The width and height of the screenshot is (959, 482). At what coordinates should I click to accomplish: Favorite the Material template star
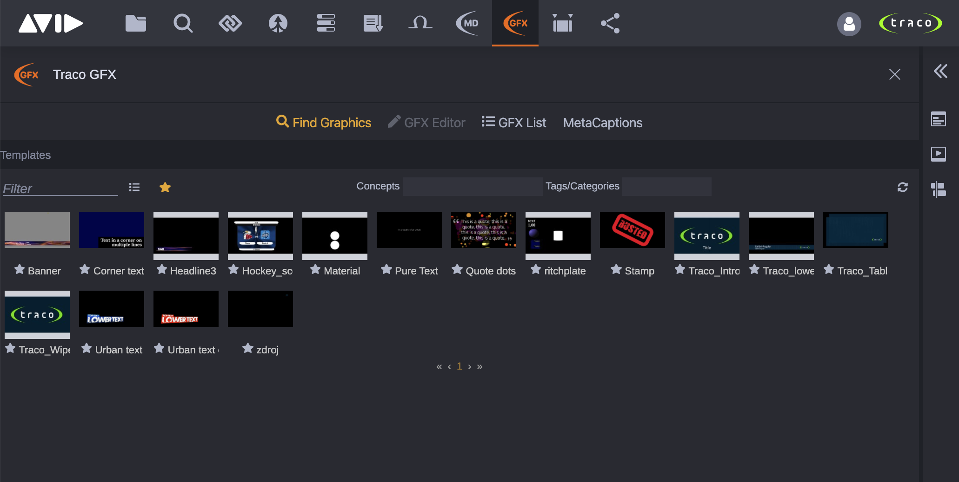click(x=315, y=269)
